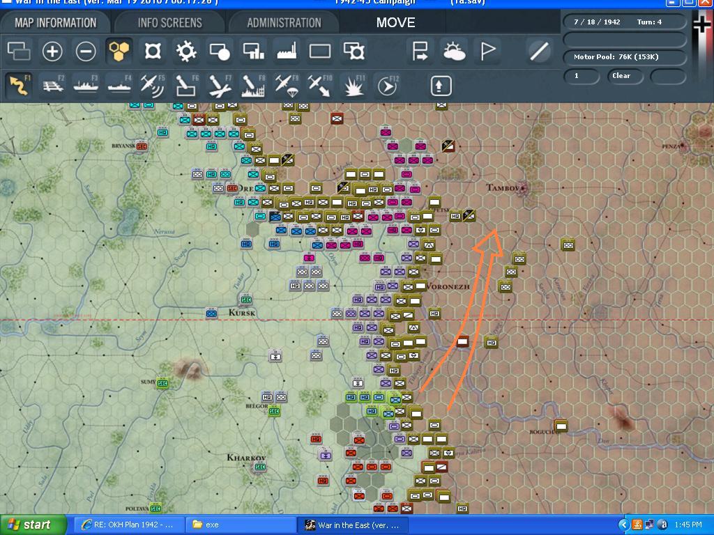
Task: Toggle the yellow hex grid icon
Action: coord(119,51)
